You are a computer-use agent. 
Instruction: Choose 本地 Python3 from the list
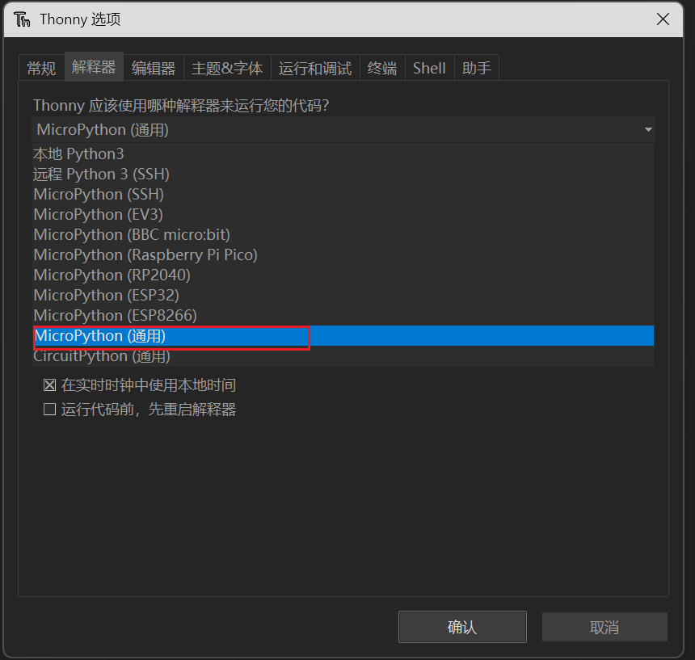click(x=343, y=154)
